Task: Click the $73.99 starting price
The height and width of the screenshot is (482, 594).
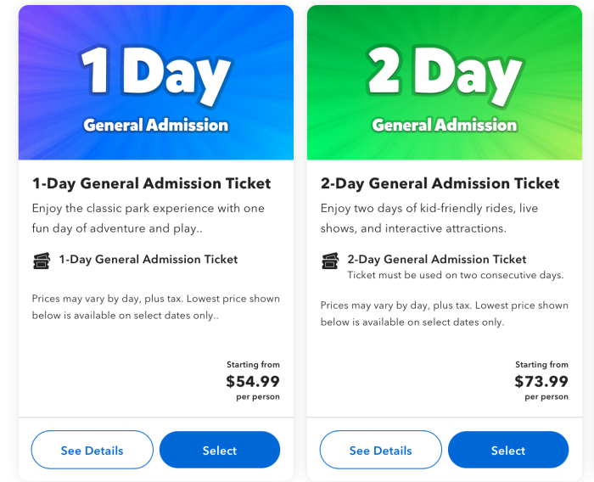Action: click(541, 381)
